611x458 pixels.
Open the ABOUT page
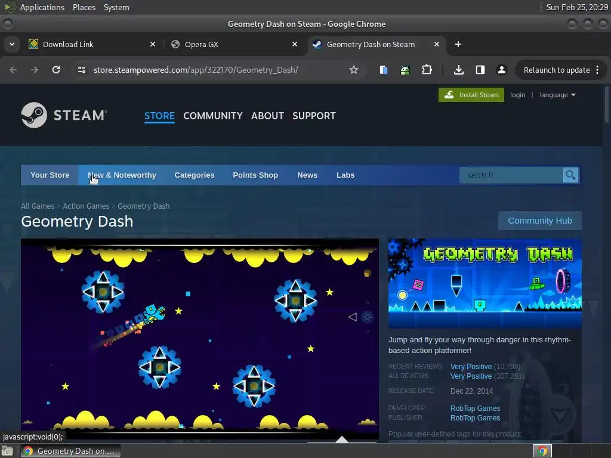coord(267,116)
